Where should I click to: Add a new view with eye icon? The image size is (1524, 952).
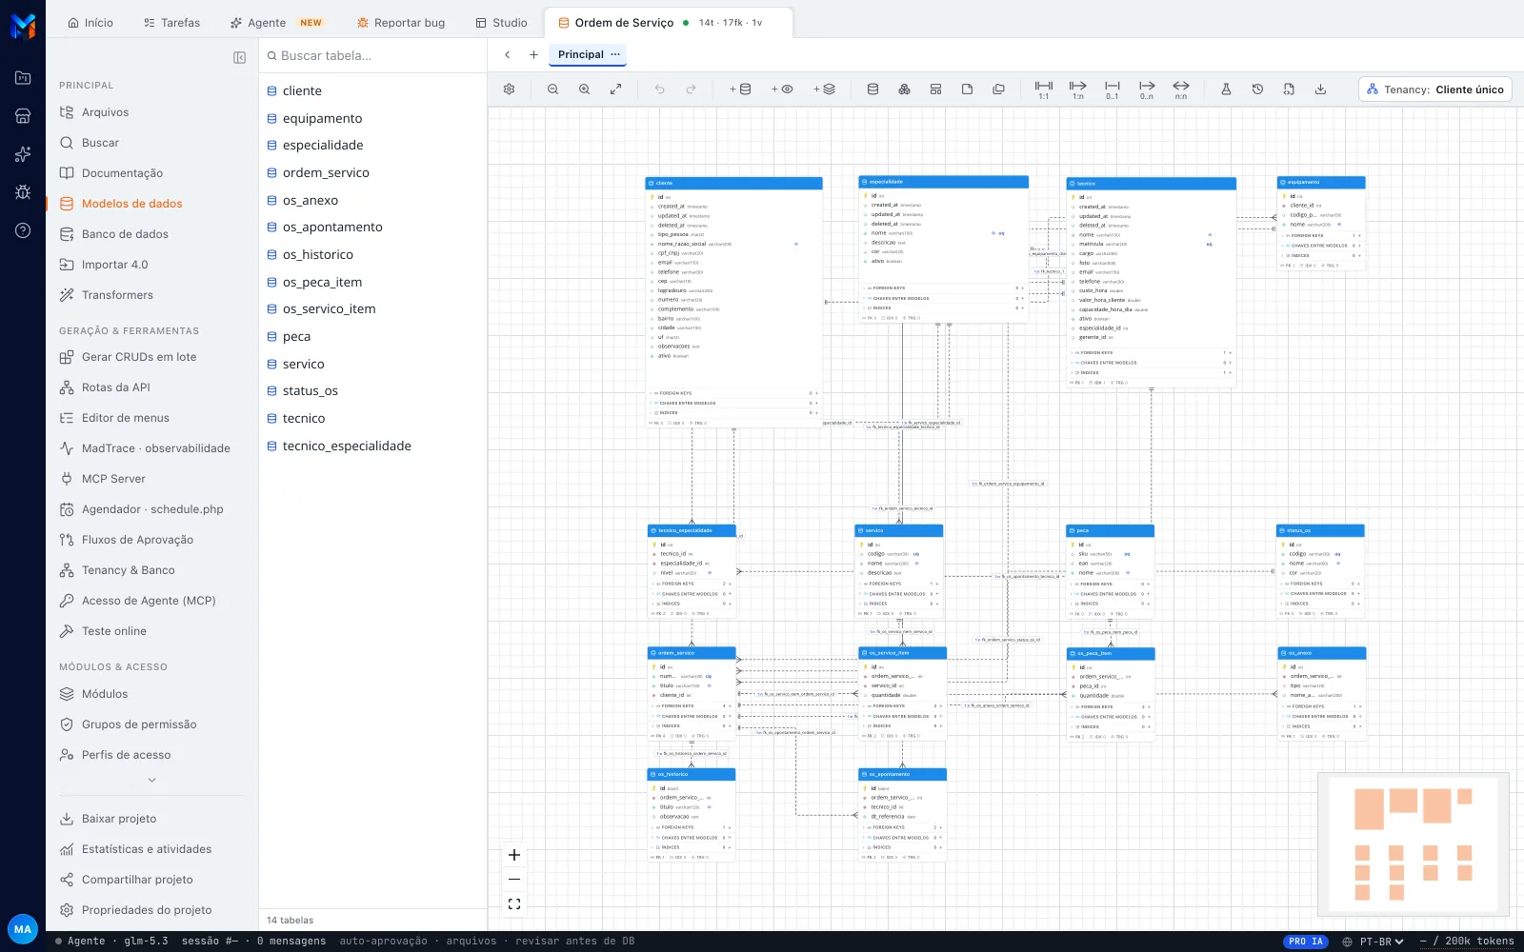(782, 89)
